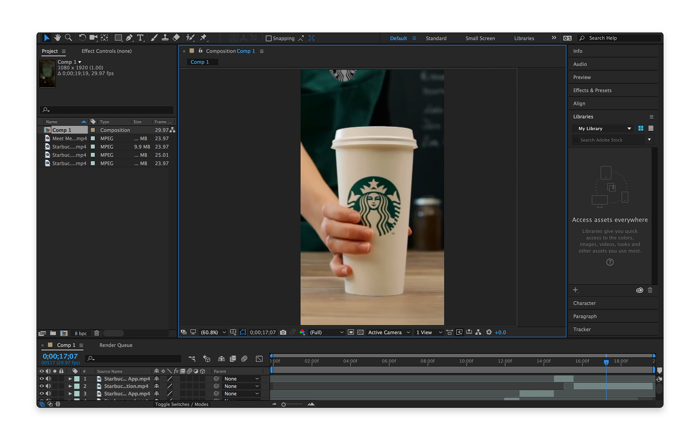
Task: Select the Puppet Pin tool
Action: coord(203,38)
